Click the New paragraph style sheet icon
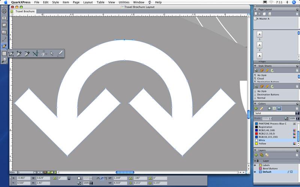The image size is (300, 187). coord(256,70)
